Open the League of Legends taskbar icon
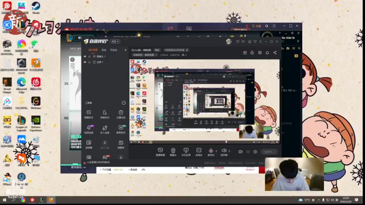The width and height of the screenshot is (365, 205). tap(42, 200)
